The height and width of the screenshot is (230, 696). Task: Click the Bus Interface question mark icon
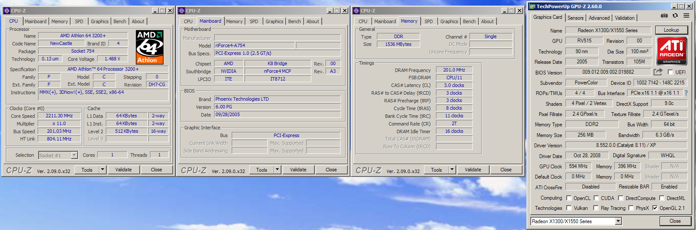click(x=686, y=93)
